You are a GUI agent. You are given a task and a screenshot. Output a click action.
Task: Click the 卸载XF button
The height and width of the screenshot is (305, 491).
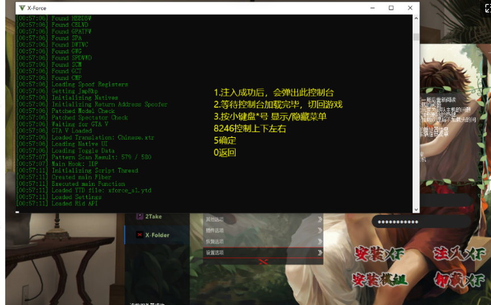(459, 279)
